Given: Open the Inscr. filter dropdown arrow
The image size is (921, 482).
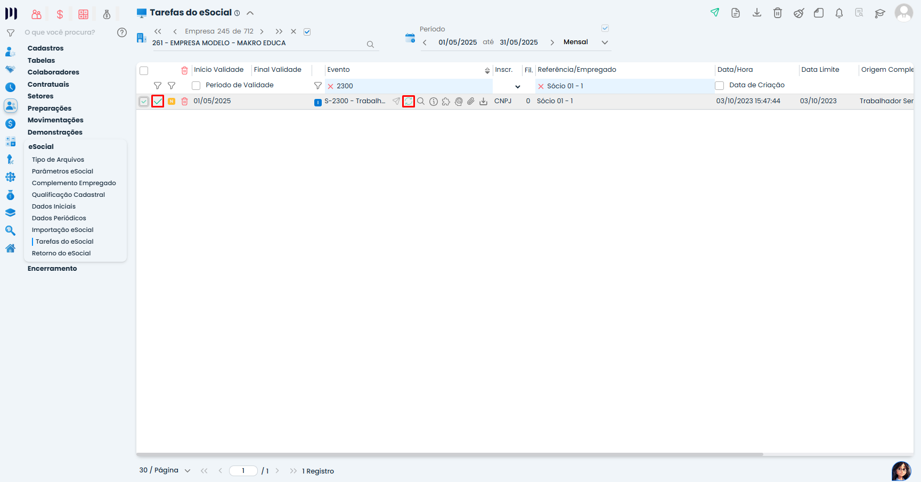Looking at the screenshot, I should click(518, 87).
